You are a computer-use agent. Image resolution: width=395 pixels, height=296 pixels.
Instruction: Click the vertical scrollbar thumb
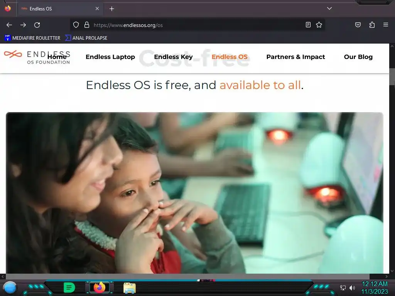pos(392,77)
